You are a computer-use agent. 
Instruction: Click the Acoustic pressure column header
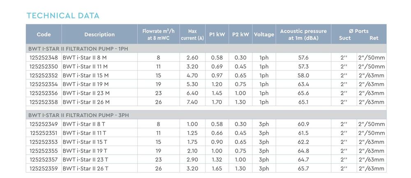[x=303, y=34]
